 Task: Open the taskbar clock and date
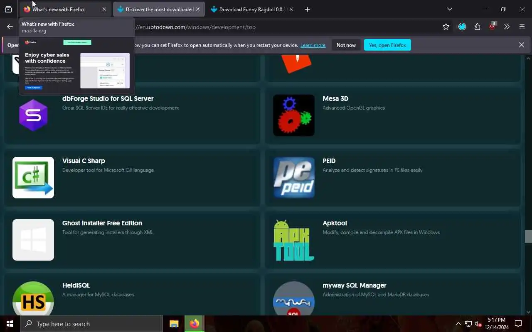[497, 324]
